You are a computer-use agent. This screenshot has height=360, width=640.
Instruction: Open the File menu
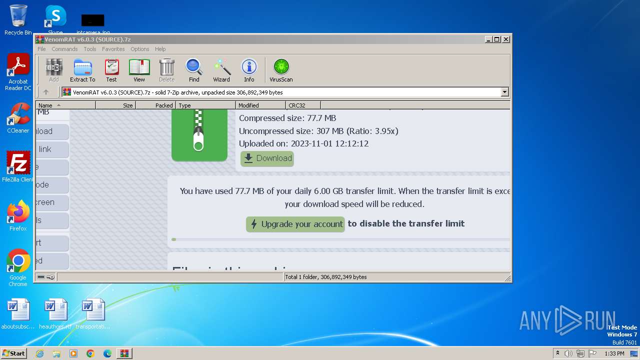click(x=41, y=49)
